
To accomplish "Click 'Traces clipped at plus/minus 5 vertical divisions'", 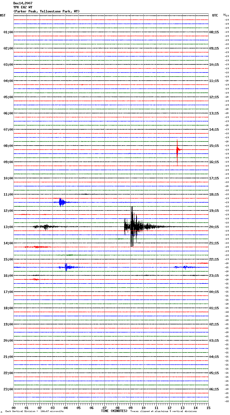I will (x=163, y=411).
